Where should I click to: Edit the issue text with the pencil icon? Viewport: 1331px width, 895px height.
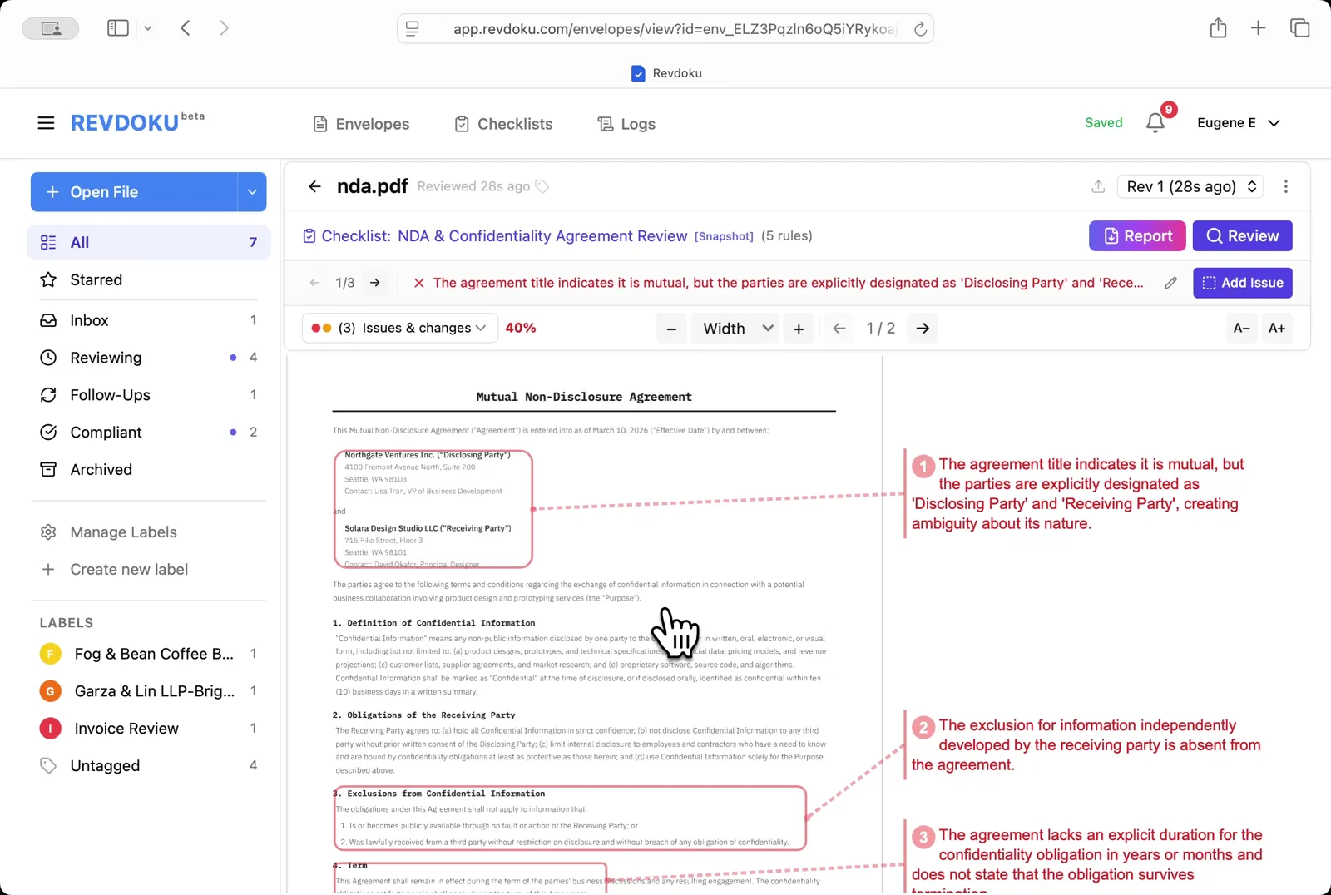(x=1171, y=283)
